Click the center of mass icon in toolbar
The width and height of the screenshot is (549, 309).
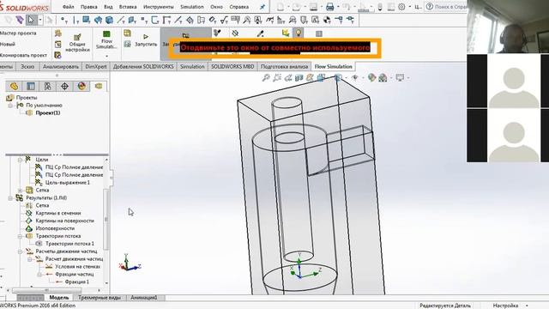327,21
